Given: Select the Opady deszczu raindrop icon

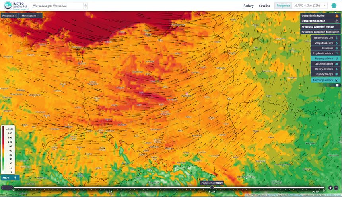Looking at the screenshot, I should point(337,69).
